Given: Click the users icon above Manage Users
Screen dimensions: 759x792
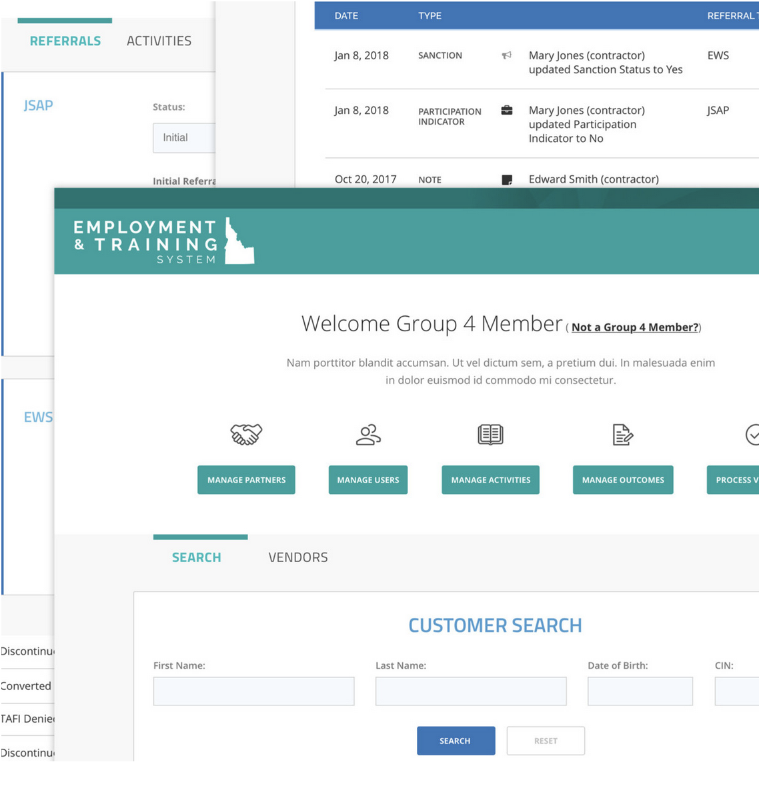Looking at the screenshot, I should click(368, 435).
